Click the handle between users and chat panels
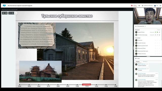This screenshot has height=91, width=162. [x=148, y=56]
